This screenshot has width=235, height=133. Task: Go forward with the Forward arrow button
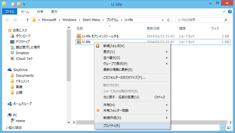pos(15,20)
